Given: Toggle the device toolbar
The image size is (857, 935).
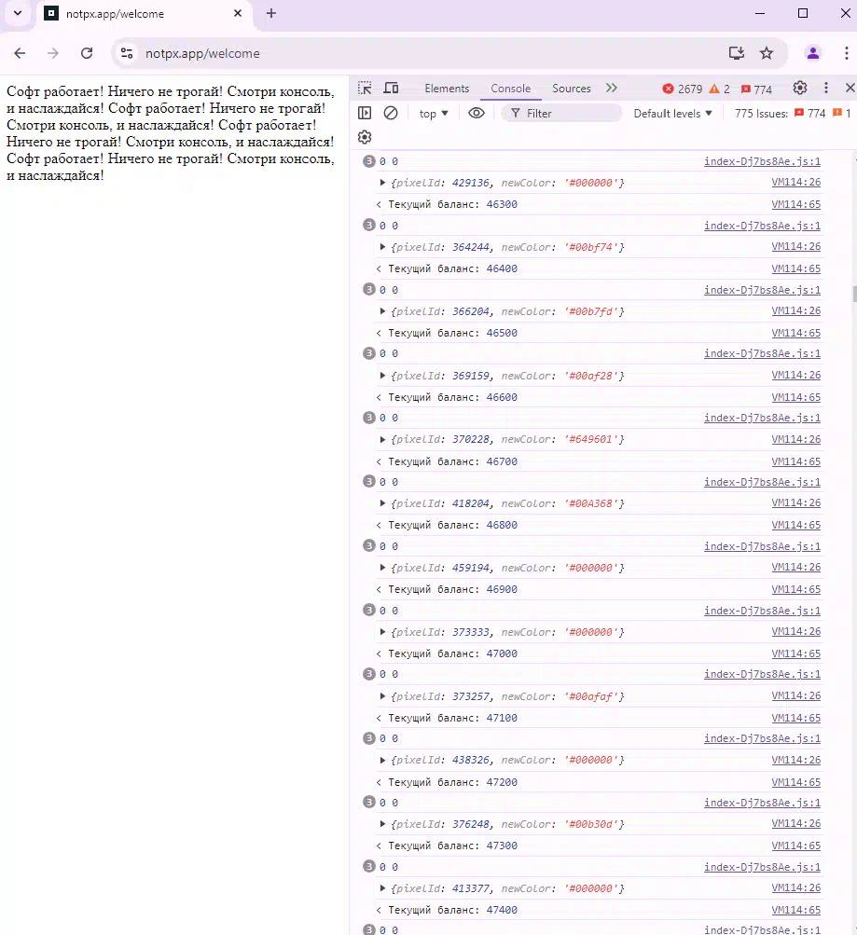Looking at the screenshot, I should (391, 89).
